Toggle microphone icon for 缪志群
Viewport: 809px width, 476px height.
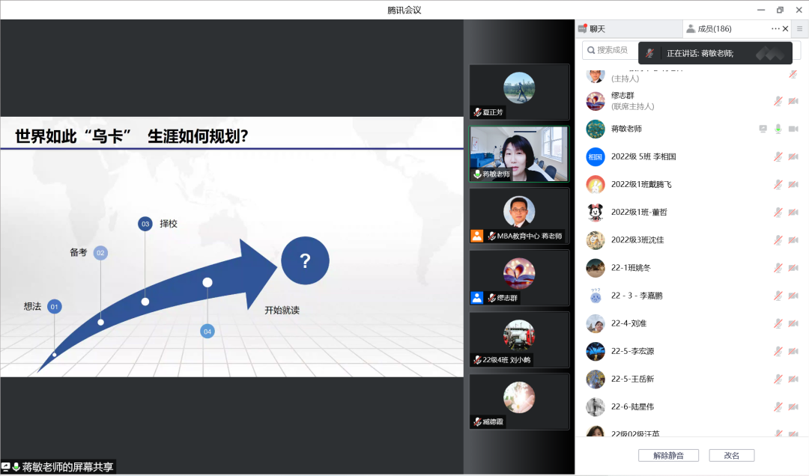[778, 101]
